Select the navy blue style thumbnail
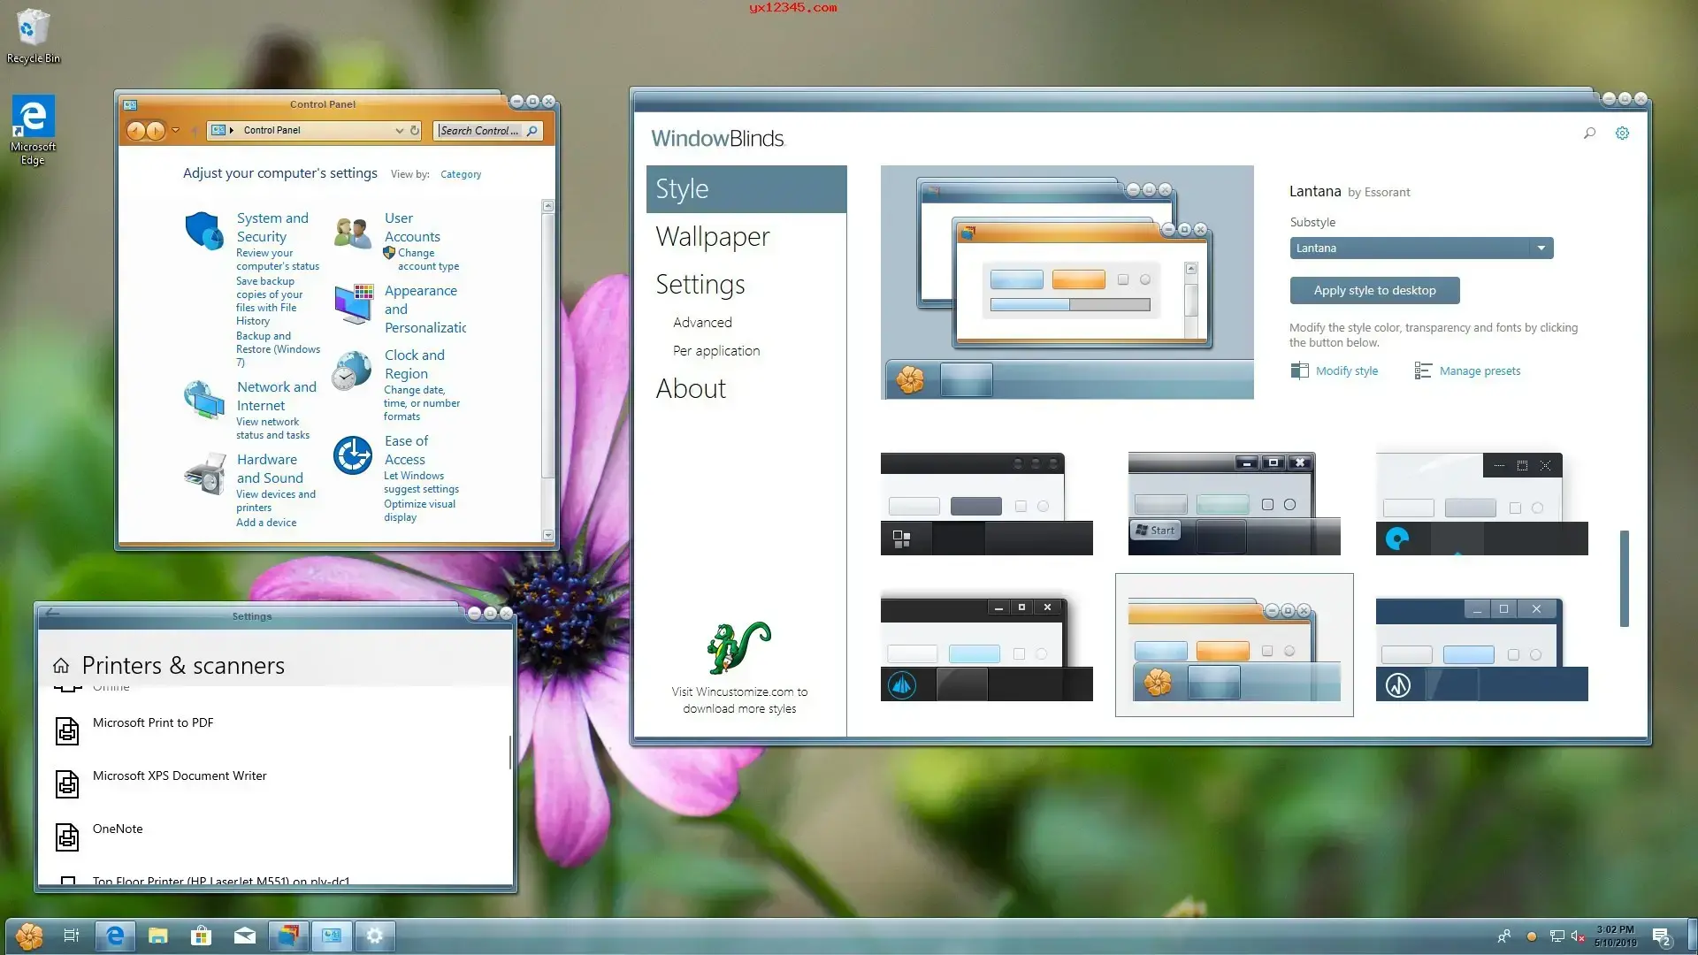1698x955 pixels. [x=1481, y=649]
